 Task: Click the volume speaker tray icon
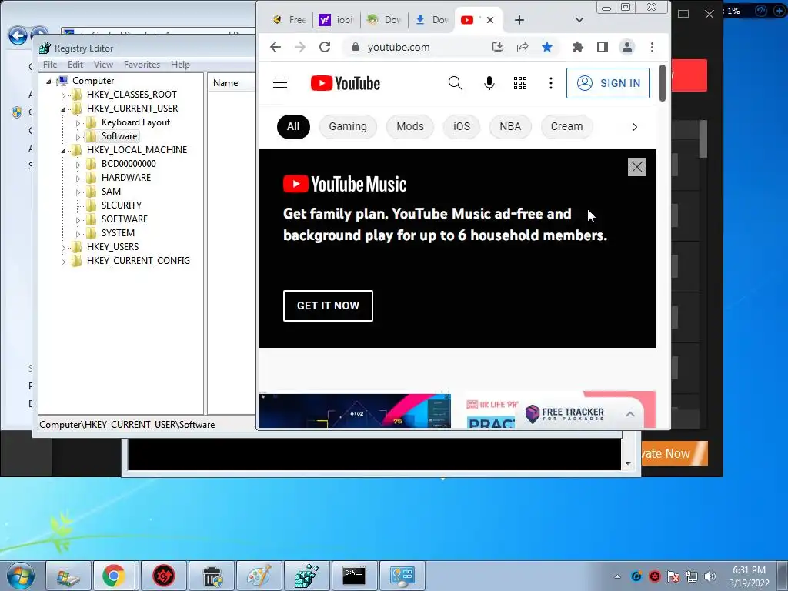[710, 576]
